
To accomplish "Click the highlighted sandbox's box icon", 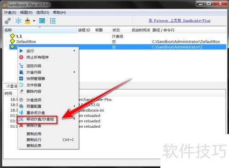I will coord(12,47).
